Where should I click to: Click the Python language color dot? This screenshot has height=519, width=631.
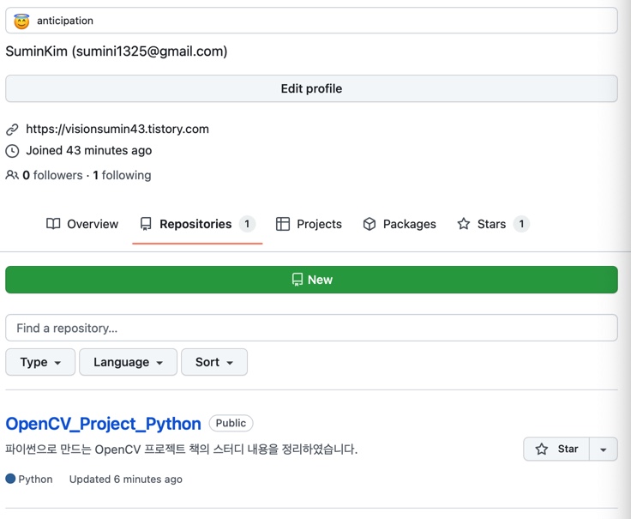pos(10,479)
